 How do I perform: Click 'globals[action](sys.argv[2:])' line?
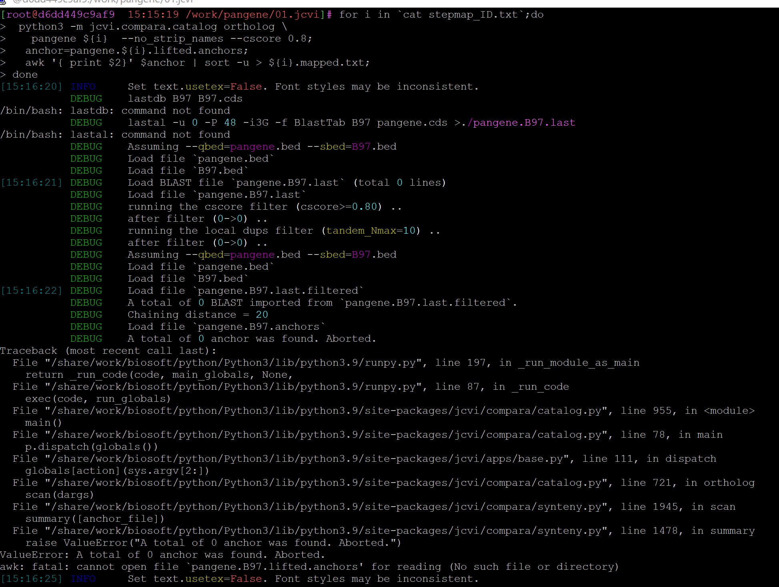117,471
